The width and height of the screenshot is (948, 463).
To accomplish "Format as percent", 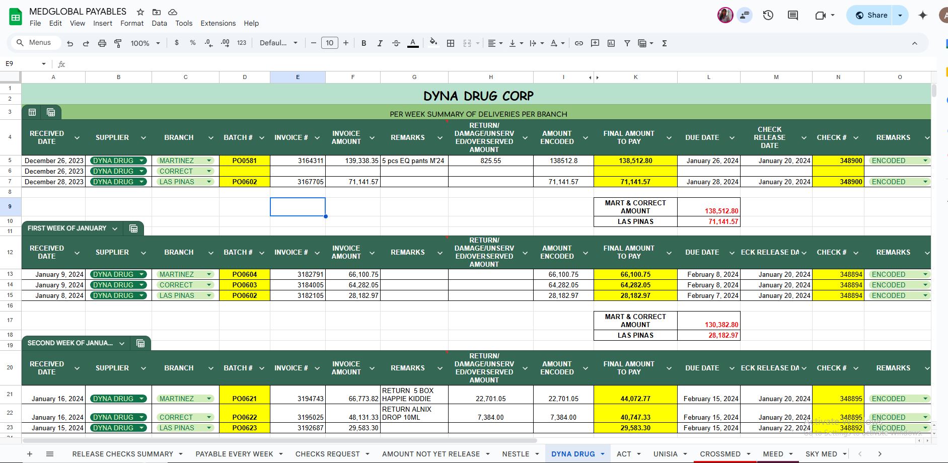I will (193, 43).
